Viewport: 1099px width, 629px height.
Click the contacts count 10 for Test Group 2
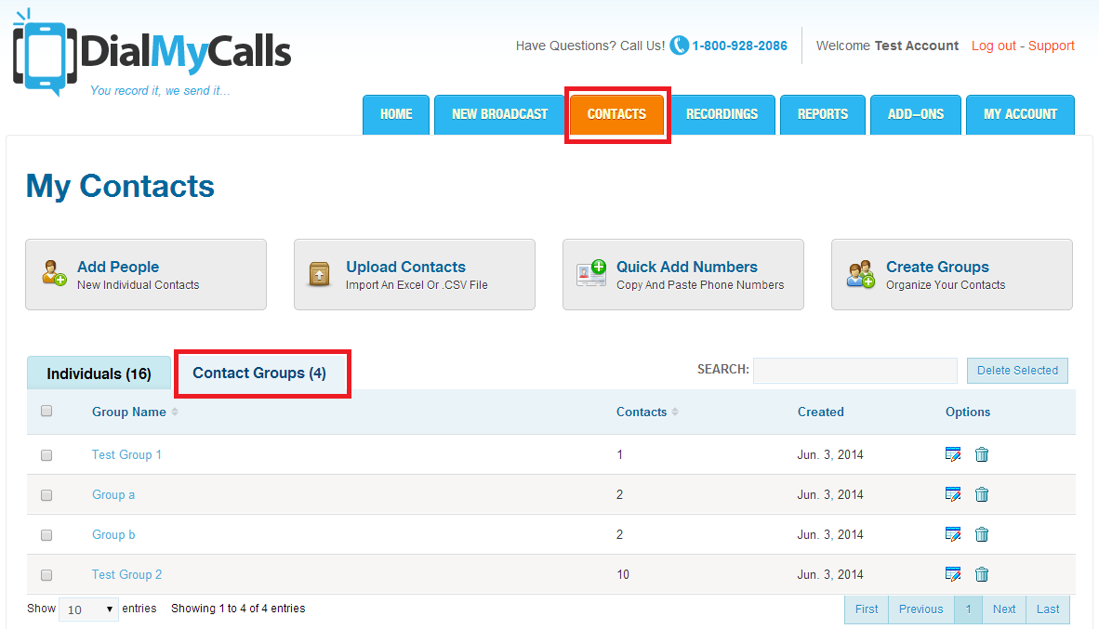623,574
